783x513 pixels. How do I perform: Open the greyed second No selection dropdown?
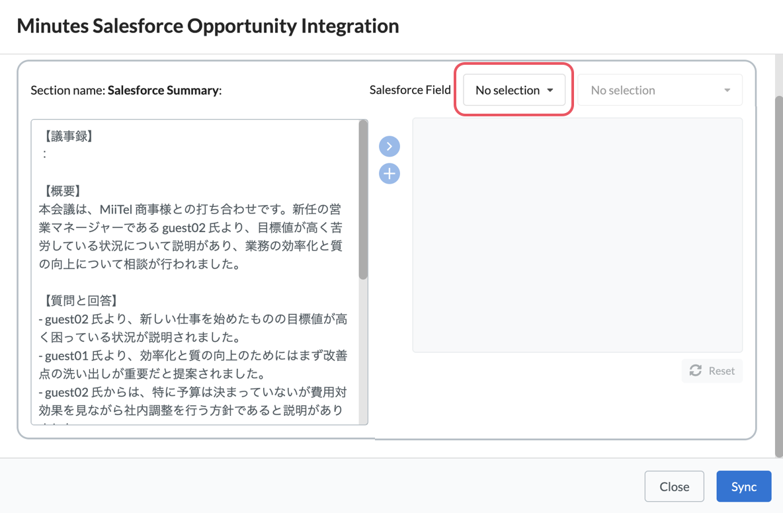pyautogui.click(x=660, y=91)
